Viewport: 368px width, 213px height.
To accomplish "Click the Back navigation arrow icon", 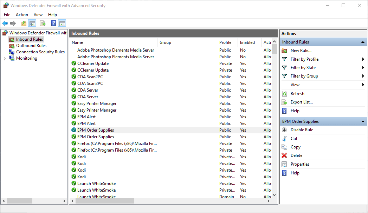I will [x=5, y=23].
